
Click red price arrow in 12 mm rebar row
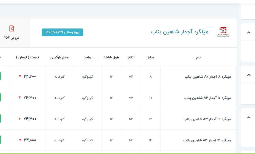(x=20, y=119)
